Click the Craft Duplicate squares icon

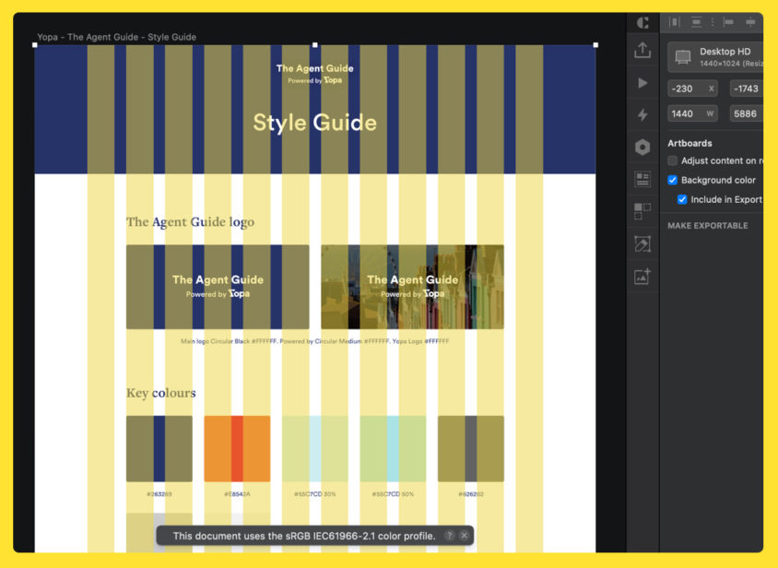642,211
